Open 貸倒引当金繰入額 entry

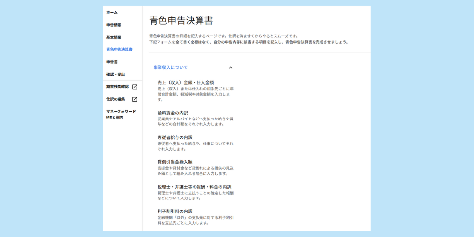tap(175, 162)
